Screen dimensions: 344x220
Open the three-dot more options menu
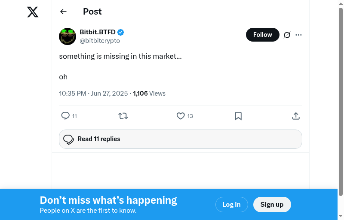point(299,35)
